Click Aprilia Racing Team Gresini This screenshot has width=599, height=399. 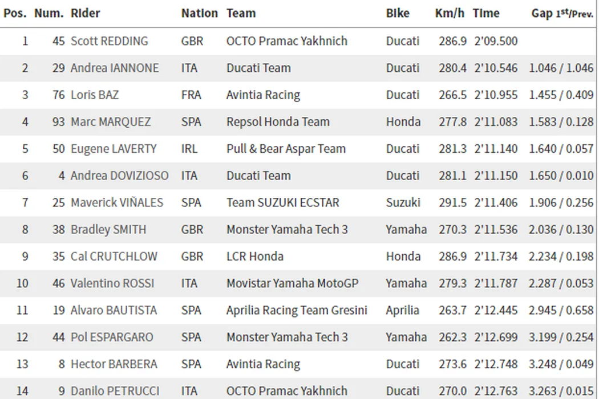point(297,310)
